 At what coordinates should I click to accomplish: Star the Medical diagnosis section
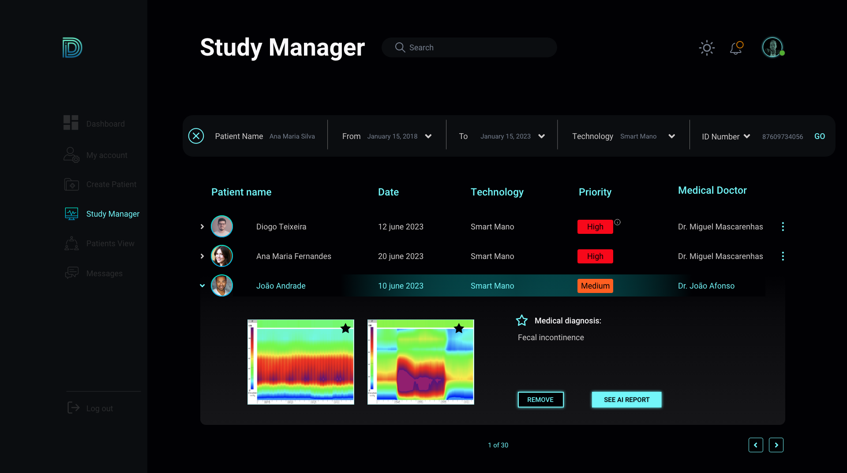point(522,321)
